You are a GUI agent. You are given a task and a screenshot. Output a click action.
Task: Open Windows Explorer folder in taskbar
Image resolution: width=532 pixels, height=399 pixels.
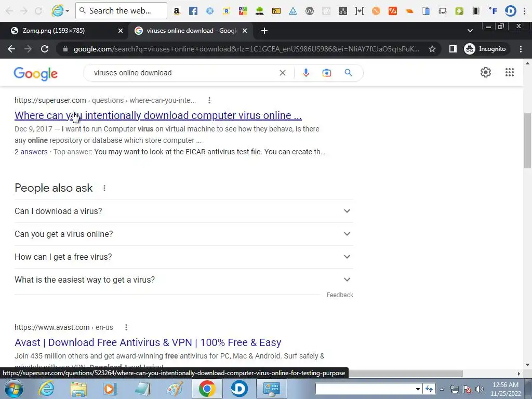tap(78, 389)
